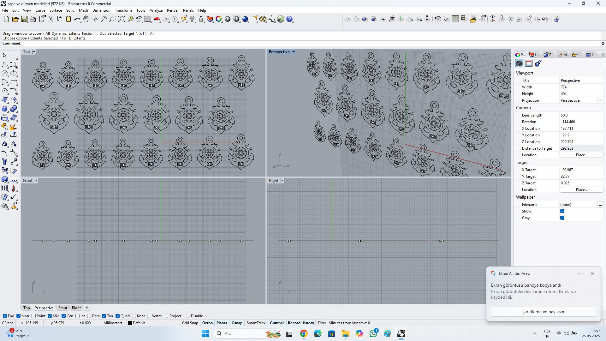Click the camera view properties icon
The width and height of the screenshot is (606, 341).
click(x=519, y=63)
